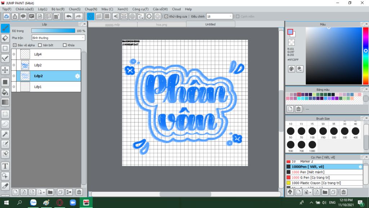
Task: Add new color to Bảng màu palette
Action: (x=290, y=109)
